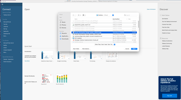
Task: Open the Budget Controlling accelerator thumbnail
Action: click(63, 55)
